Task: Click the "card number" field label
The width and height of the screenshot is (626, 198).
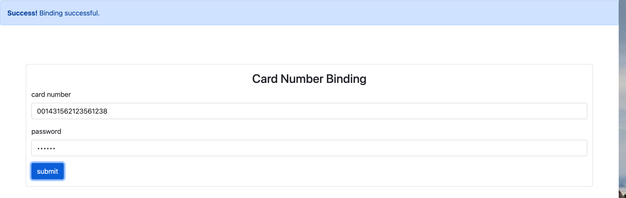Action: tap(51, 94)
